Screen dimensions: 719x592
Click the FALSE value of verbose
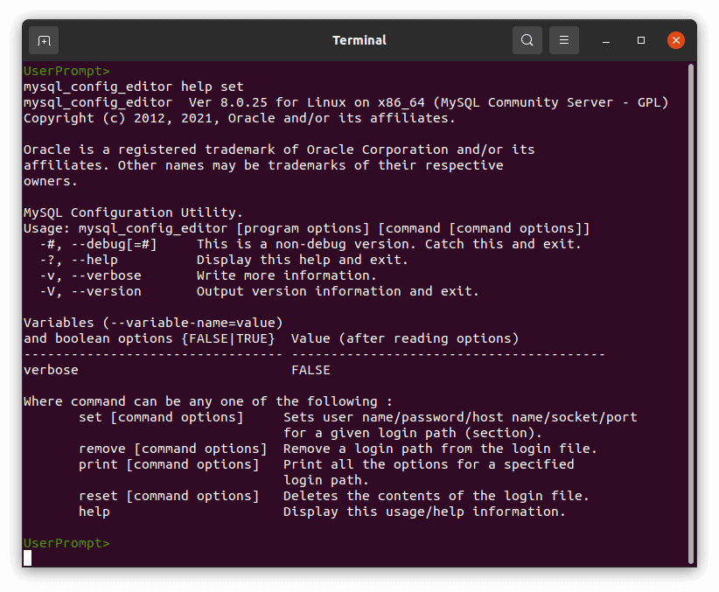tap(311, 370)
